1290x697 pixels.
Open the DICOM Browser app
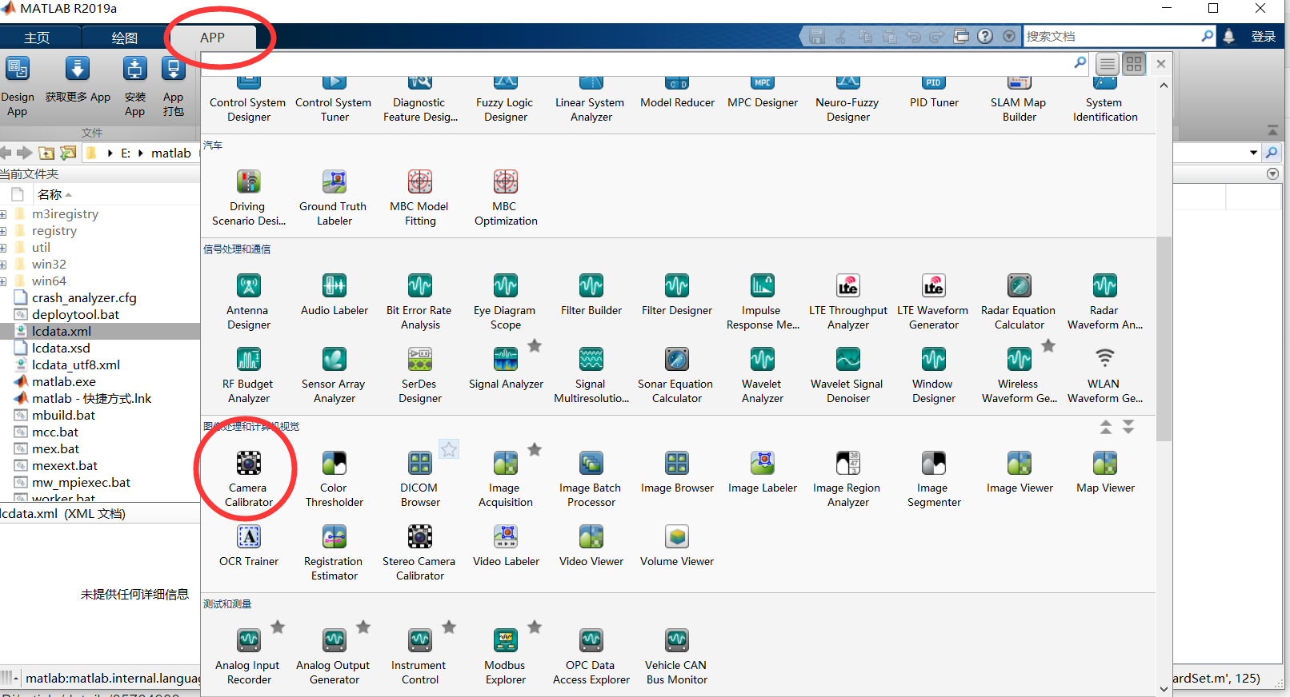point(420,480)
